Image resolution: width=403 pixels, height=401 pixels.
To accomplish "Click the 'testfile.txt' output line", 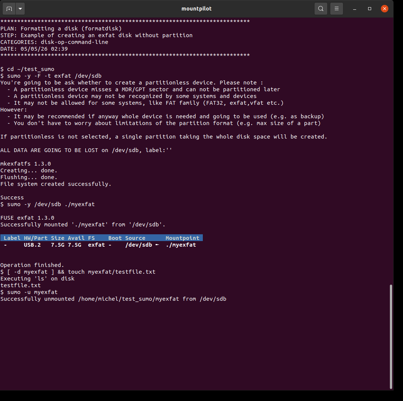I will 21,285.
